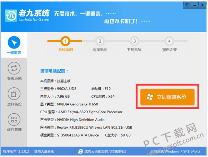This screenshot has height=157, width=208.
Task: Click the 下载系统 step label
Action: (134, 50)
